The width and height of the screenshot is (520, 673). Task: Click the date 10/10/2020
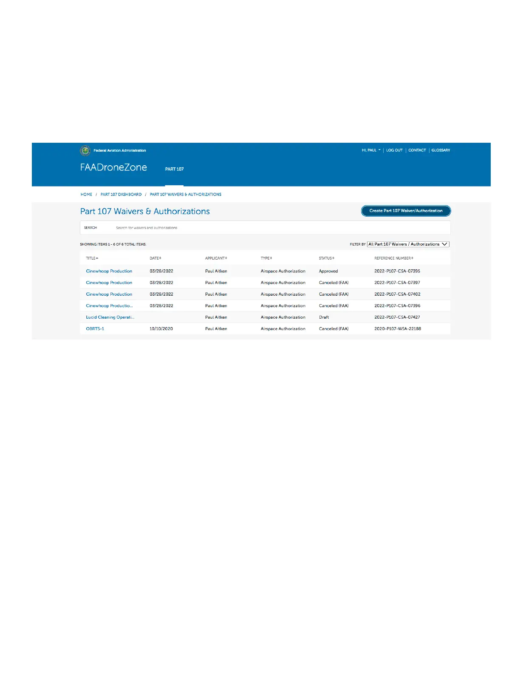coord(161,328)
